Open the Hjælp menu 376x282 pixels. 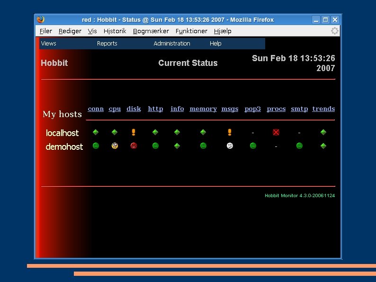(223, 31)
